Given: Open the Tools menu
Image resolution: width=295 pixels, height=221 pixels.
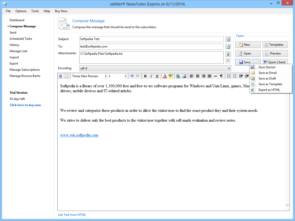Looking at the screenshot, I should 35,11.
